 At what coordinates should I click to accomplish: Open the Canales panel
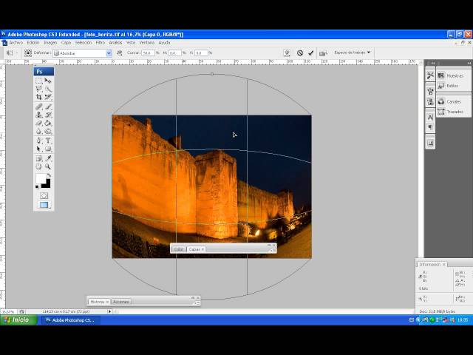click(x=454, y=102)
